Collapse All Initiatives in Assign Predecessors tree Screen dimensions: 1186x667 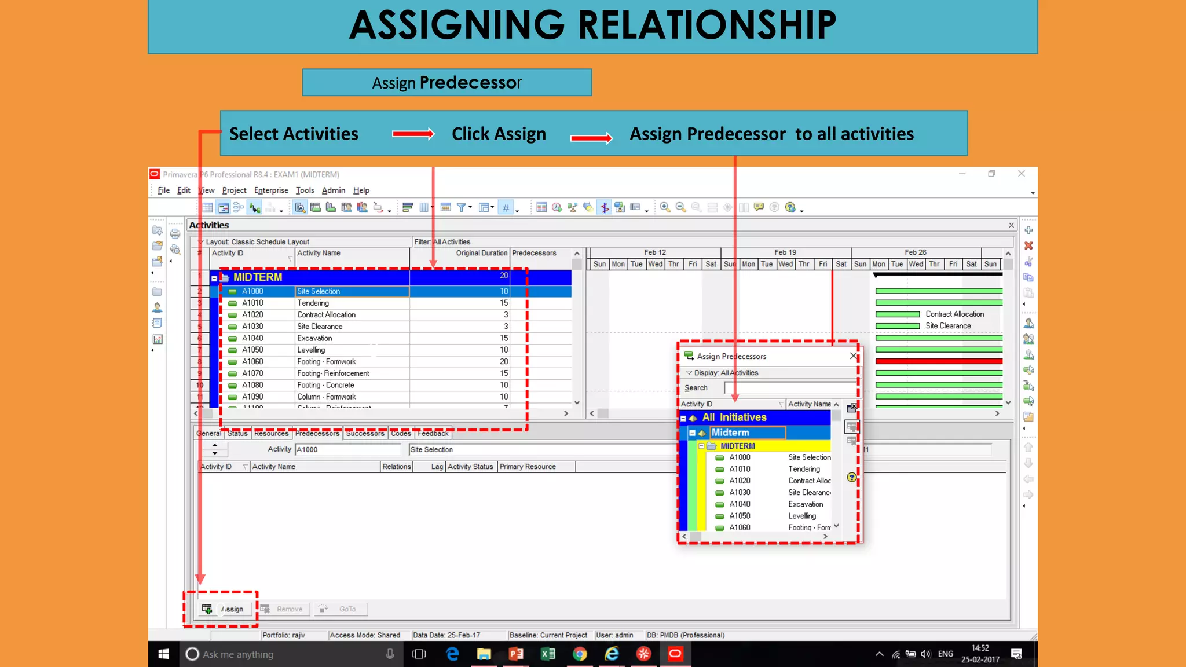[x=683, y=418]
